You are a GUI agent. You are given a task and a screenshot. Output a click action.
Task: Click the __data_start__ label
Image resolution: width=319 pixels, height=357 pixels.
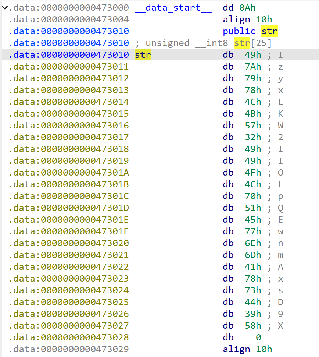(x=173, y=8)
